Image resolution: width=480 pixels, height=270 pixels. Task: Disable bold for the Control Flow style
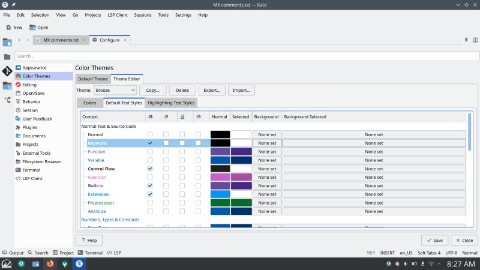tap(150, 169)
